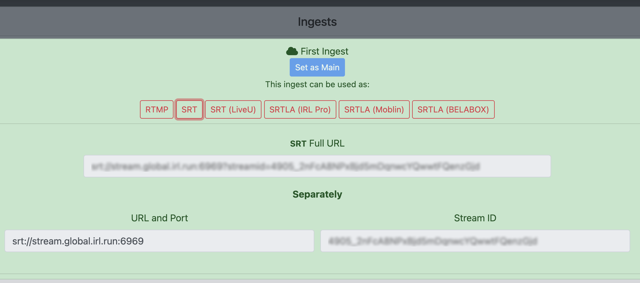Click the URL and Port heading
The width and height of the screenshot is (640, 283).
tap(160, 218)
